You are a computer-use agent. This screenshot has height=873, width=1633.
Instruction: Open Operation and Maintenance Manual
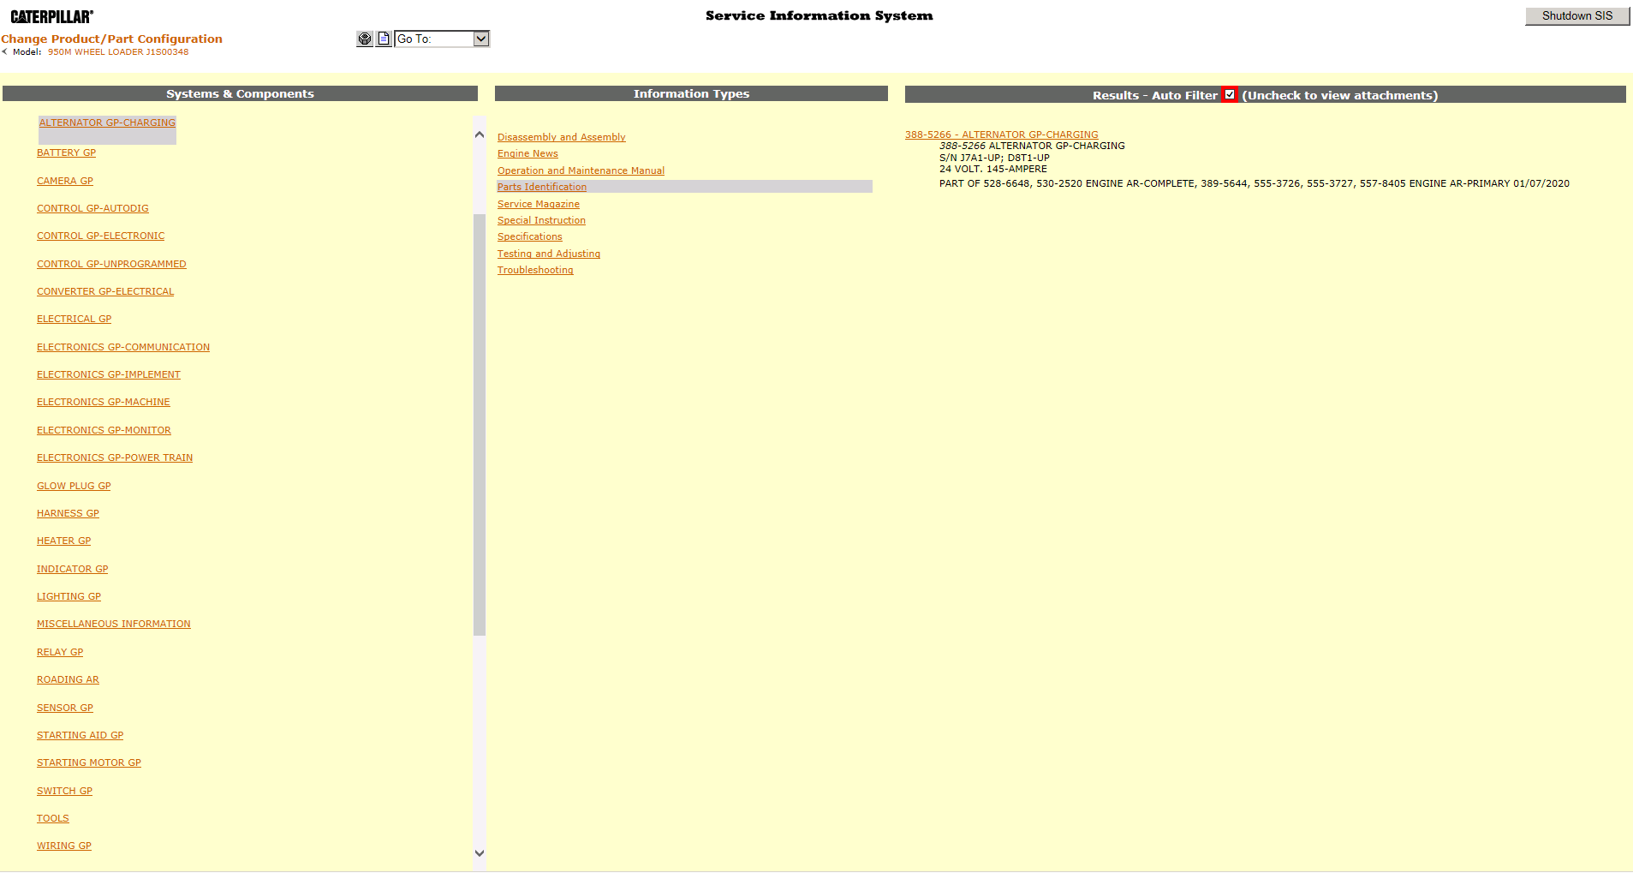(581, 170)
